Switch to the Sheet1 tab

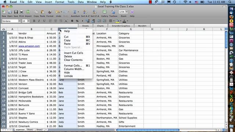[x=30, y=130]
